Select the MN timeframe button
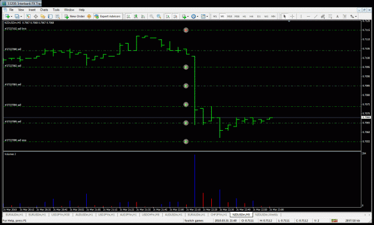This screenshot has height=225, width=374. pyautogui.click(x=273, y=16)
